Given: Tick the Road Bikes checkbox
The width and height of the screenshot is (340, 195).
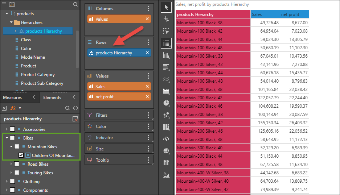Looking at the screenshot, I should point(17,164).
